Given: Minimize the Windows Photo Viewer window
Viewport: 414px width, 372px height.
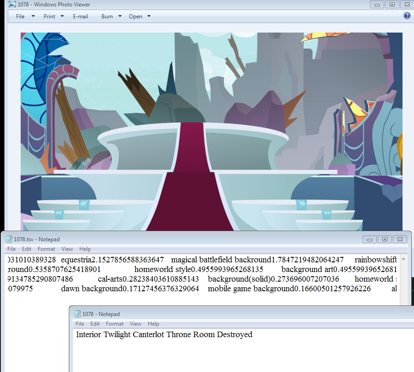Looking at the screenshot, I should [x=377, y=5].
